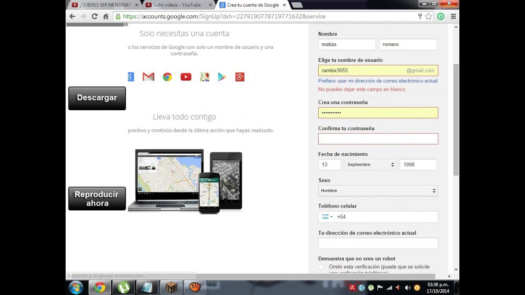Click the Gmail icon
Screen dimensions: 525x295
[x=148, y=77]
